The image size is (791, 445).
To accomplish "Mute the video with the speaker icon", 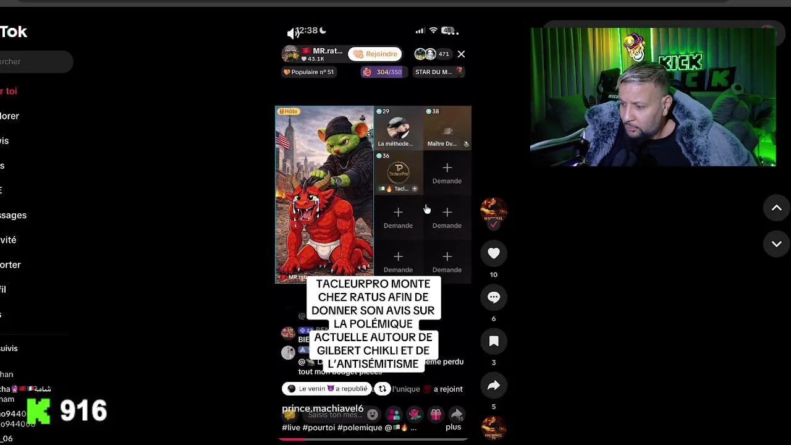I will [294, 33].
